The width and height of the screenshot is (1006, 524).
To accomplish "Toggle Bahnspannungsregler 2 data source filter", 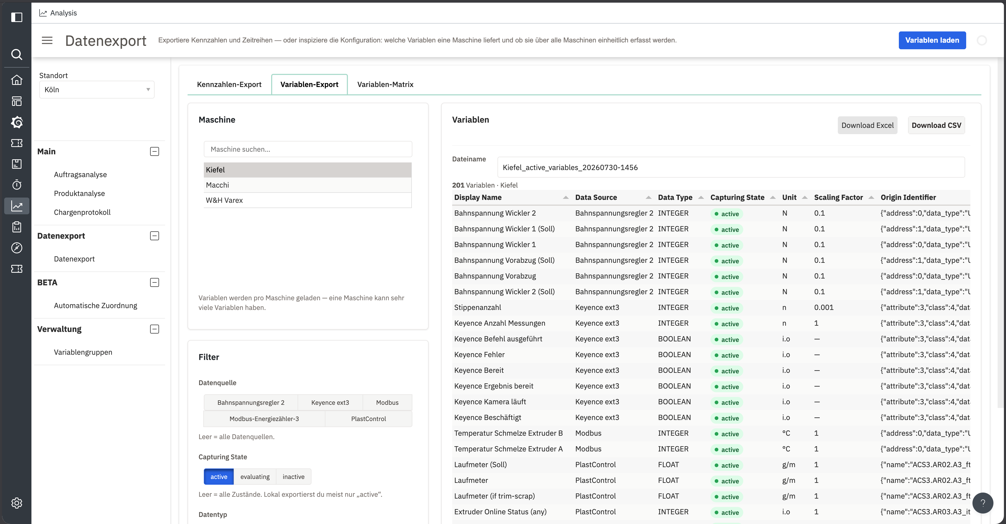I will coord(251,403).
